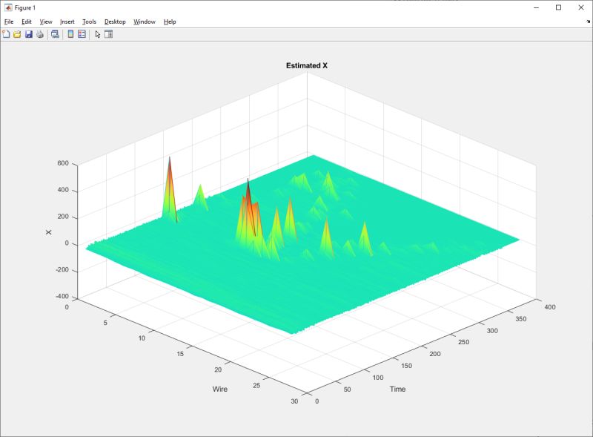Open the View menu
This screenshot has width=593, height=437.
coord(44,22)
